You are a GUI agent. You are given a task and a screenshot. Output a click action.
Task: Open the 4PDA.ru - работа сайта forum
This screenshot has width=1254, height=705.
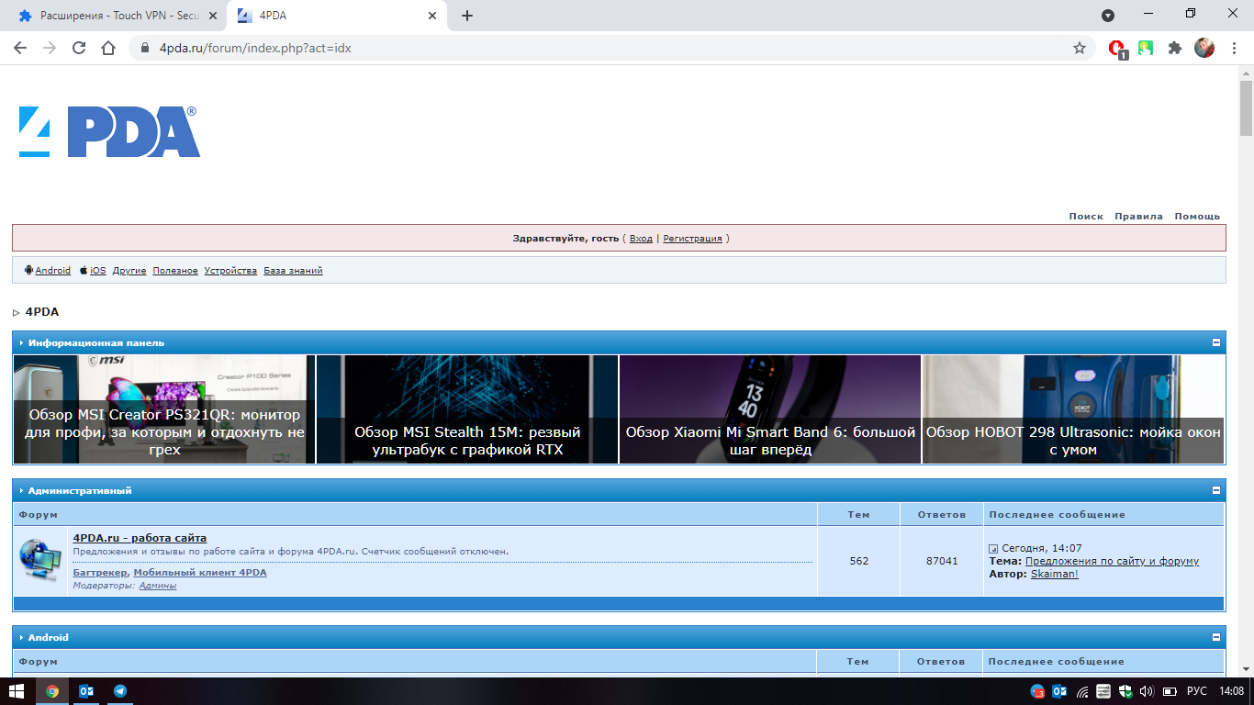click(140, 538)
